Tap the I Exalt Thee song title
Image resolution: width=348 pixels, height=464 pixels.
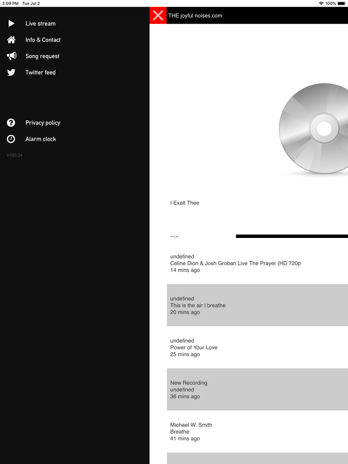185,203
